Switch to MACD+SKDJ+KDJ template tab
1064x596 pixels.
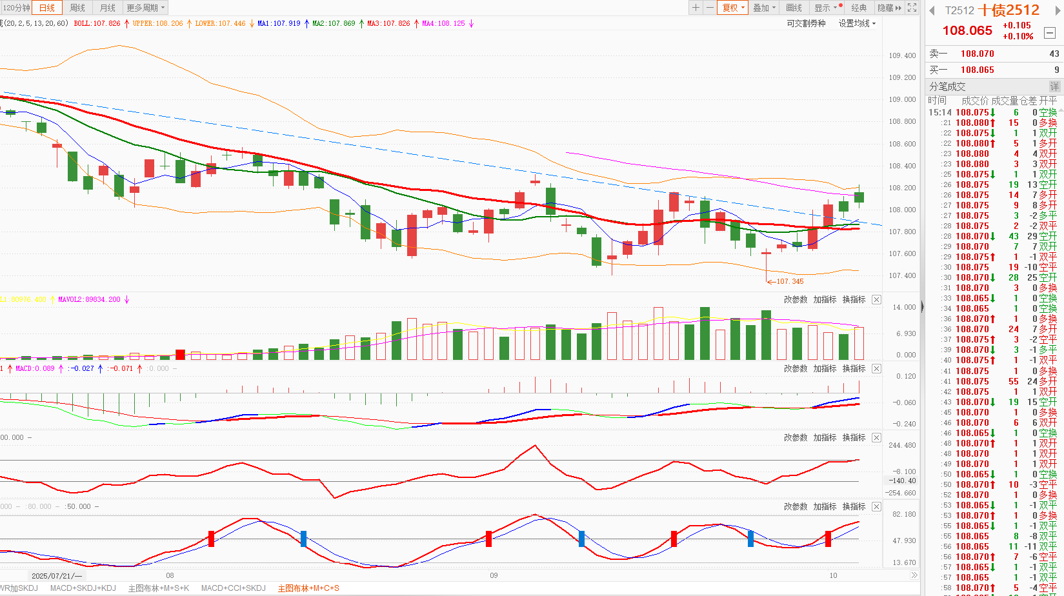tap(83, 588)
